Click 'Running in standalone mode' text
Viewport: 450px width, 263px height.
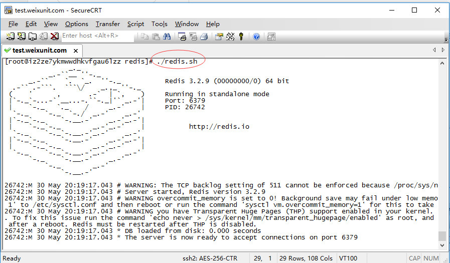pyautogui.click(x=217, y=94)
